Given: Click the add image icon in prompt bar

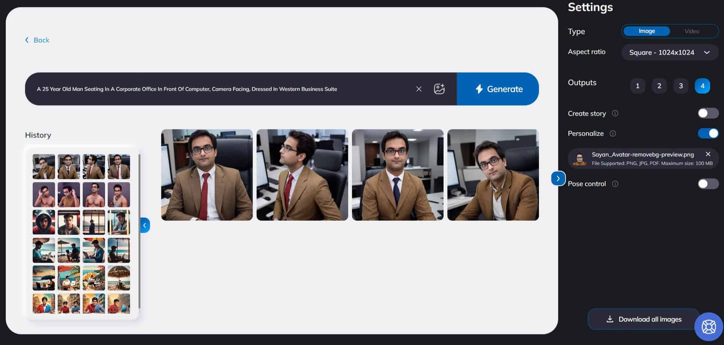Looking at the screenshot, I should (x=439, y=89).
